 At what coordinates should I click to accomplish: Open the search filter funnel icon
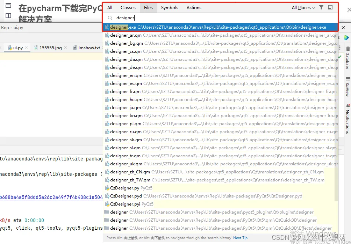coord(321,7)
